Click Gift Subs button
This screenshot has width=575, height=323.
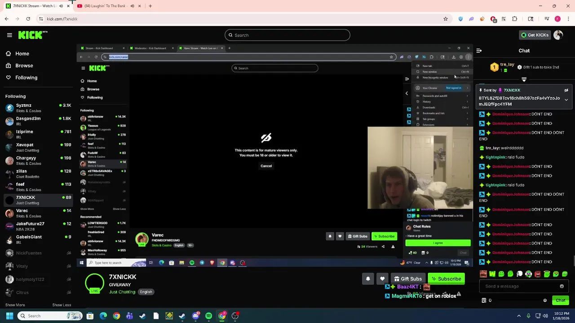pyautogui.click(x=408, y=279)
